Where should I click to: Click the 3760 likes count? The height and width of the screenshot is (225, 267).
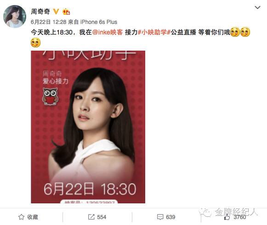point(240,217)
